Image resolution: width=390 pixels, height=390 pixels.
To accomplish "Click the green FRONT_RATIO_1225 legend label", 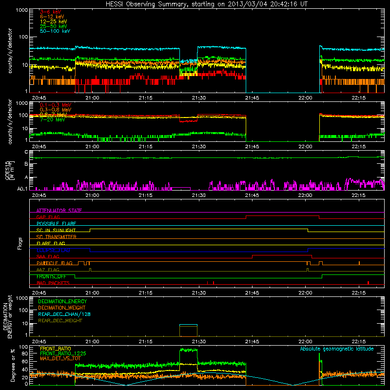I will pyautogui.click(x=63, y=353).
